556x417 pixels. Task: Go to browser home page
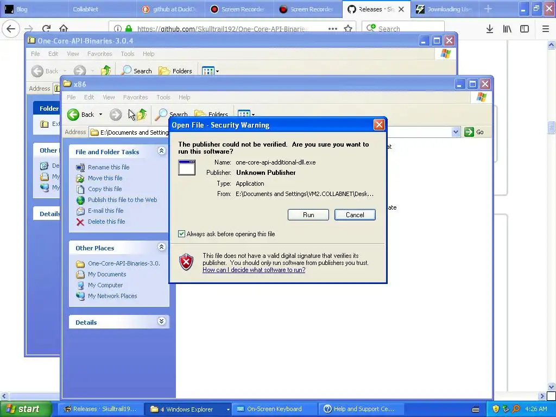64,29
